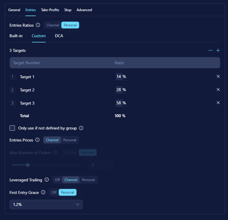Image resolution: width=228 pixels, height=220 pixels.
Task: Click the minus icon to remove a target
Action: click(210, 50)
